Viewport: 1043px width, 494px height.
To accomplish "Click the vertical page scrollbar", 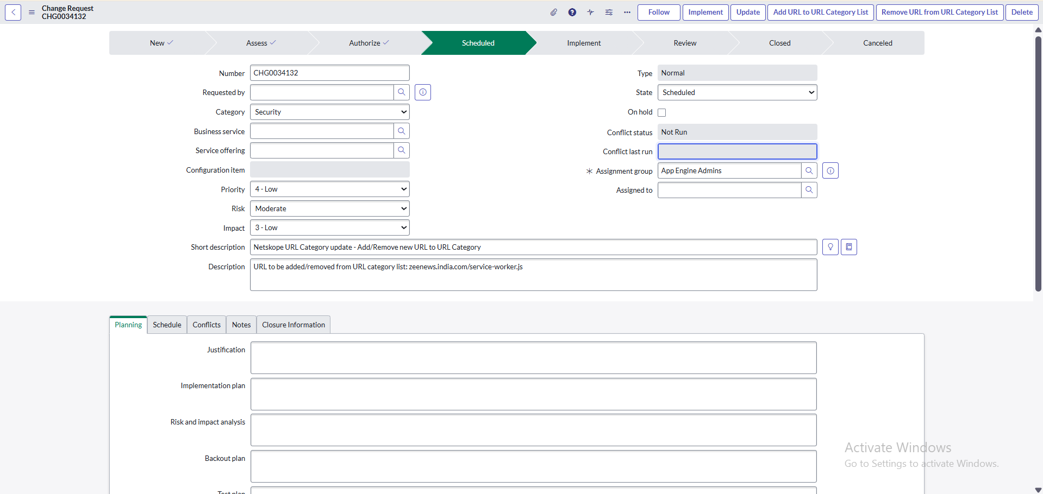I will coord(1038,163).
